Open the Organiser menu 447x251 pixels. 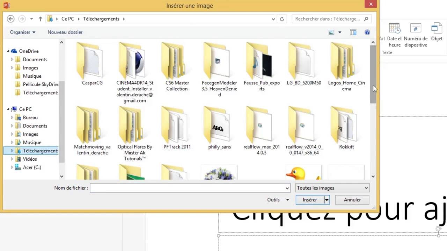[x=23, y=32]
